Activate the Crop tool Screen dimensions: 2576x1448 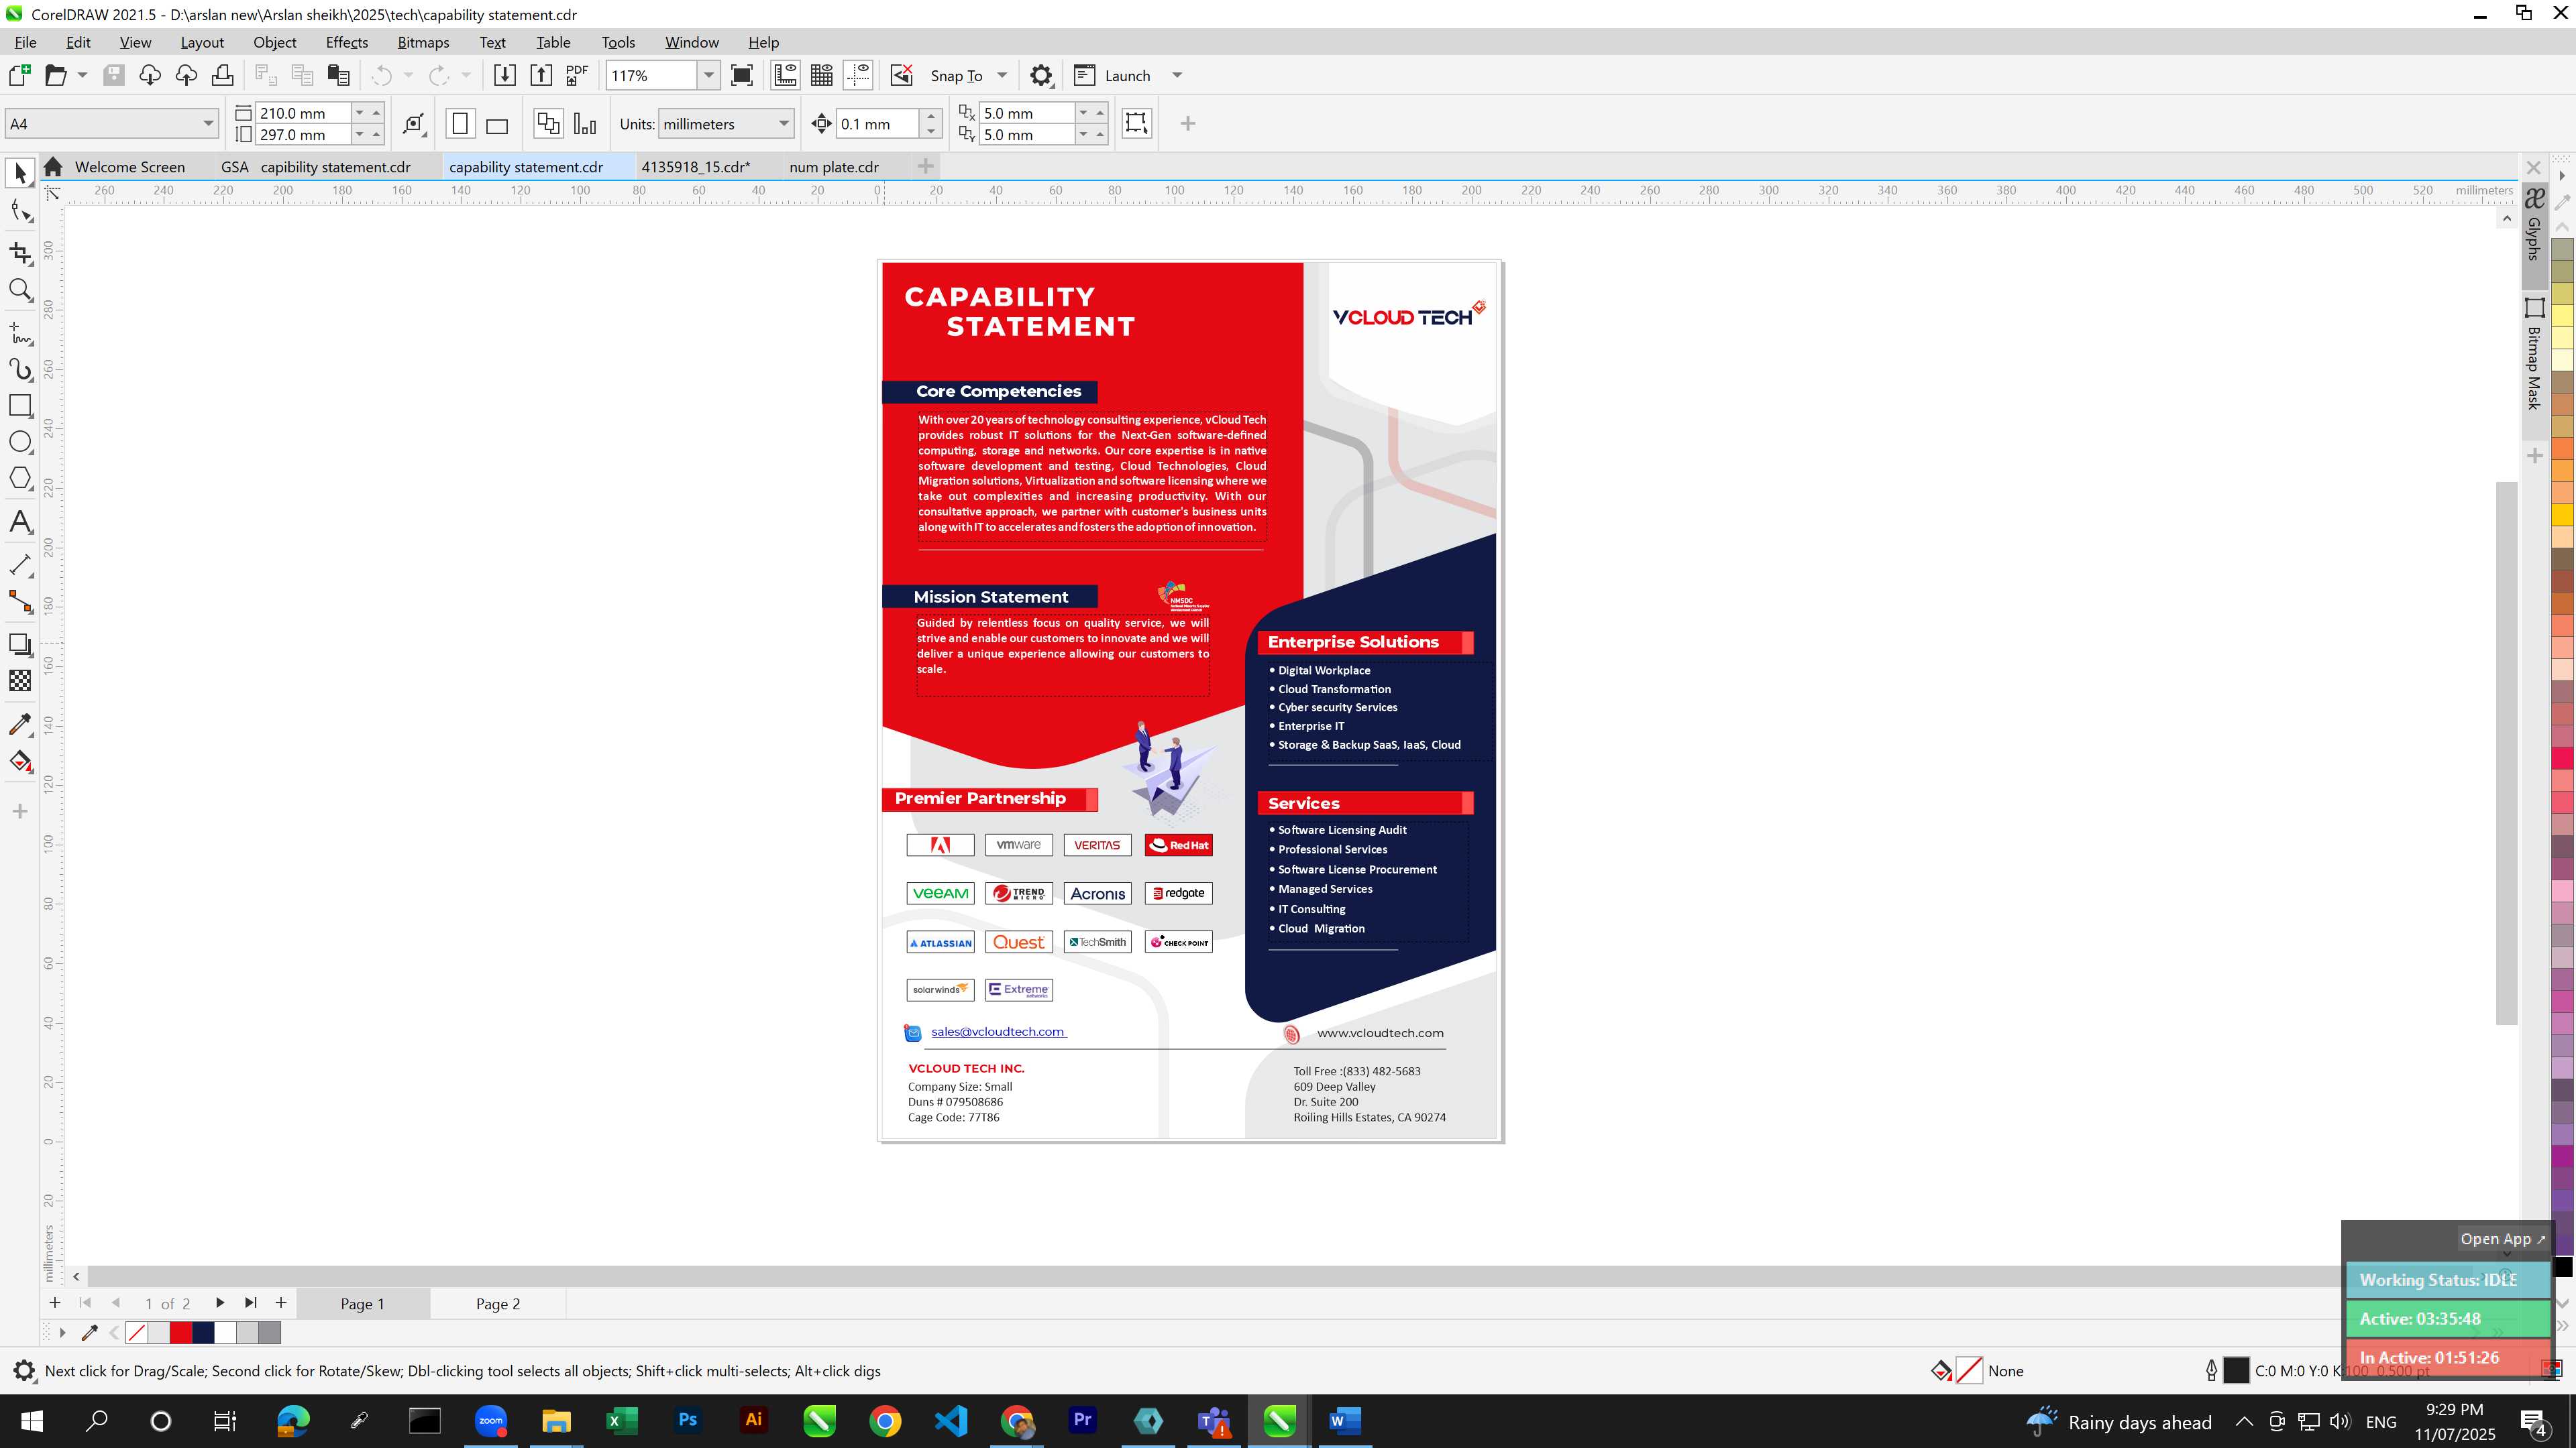pyautogui.click(x=20, y=253)
